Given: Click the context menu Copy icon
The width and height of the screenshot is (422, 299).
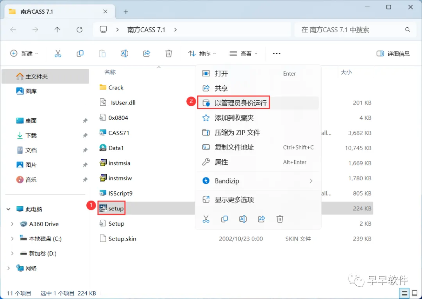Looking at the screenshot, I should tap(224, 219).
